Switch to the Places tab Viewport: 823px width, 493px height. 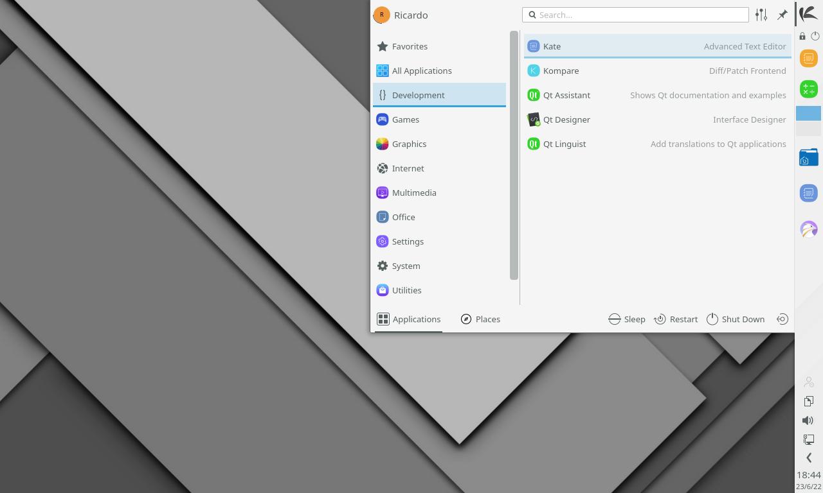click(x=480, y=319)
